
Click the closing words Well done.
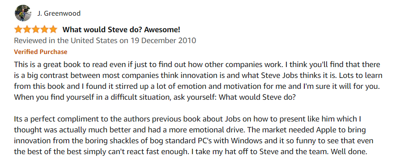pos(349,152)
